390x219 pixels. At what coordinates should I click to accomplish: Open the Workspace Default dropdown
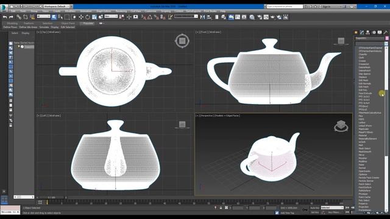coord(57,7)
